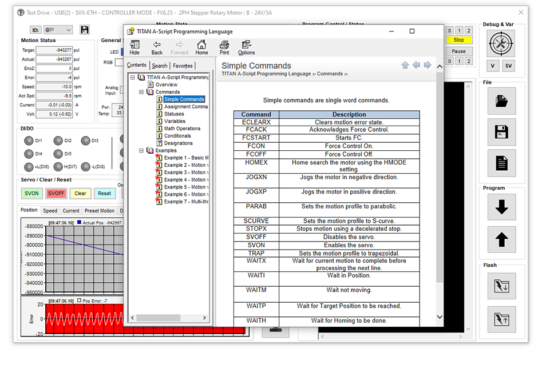Collapse the Commands tree node
Image resolution: width=554 pixels, height=369 pixels.
click(142, 92)
